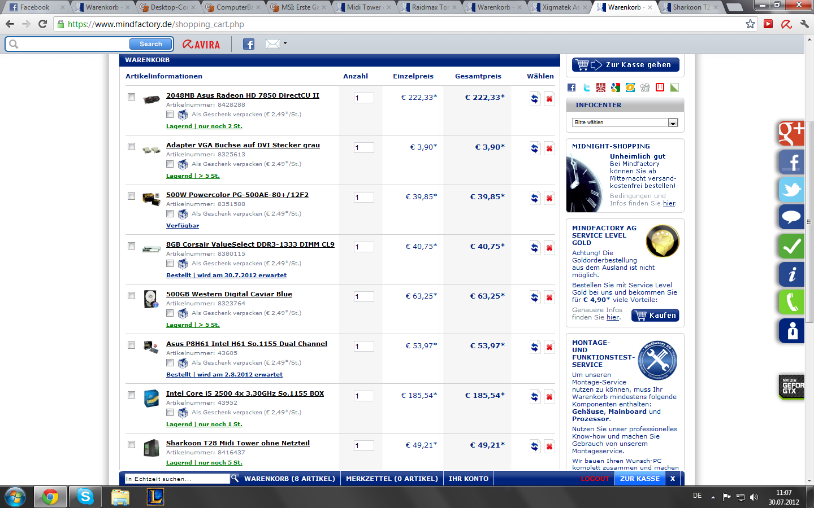Open League of Legends from taskbar
Image resolution: width=814 pixels, height=508 pixels.
click(x=155, y=497)
